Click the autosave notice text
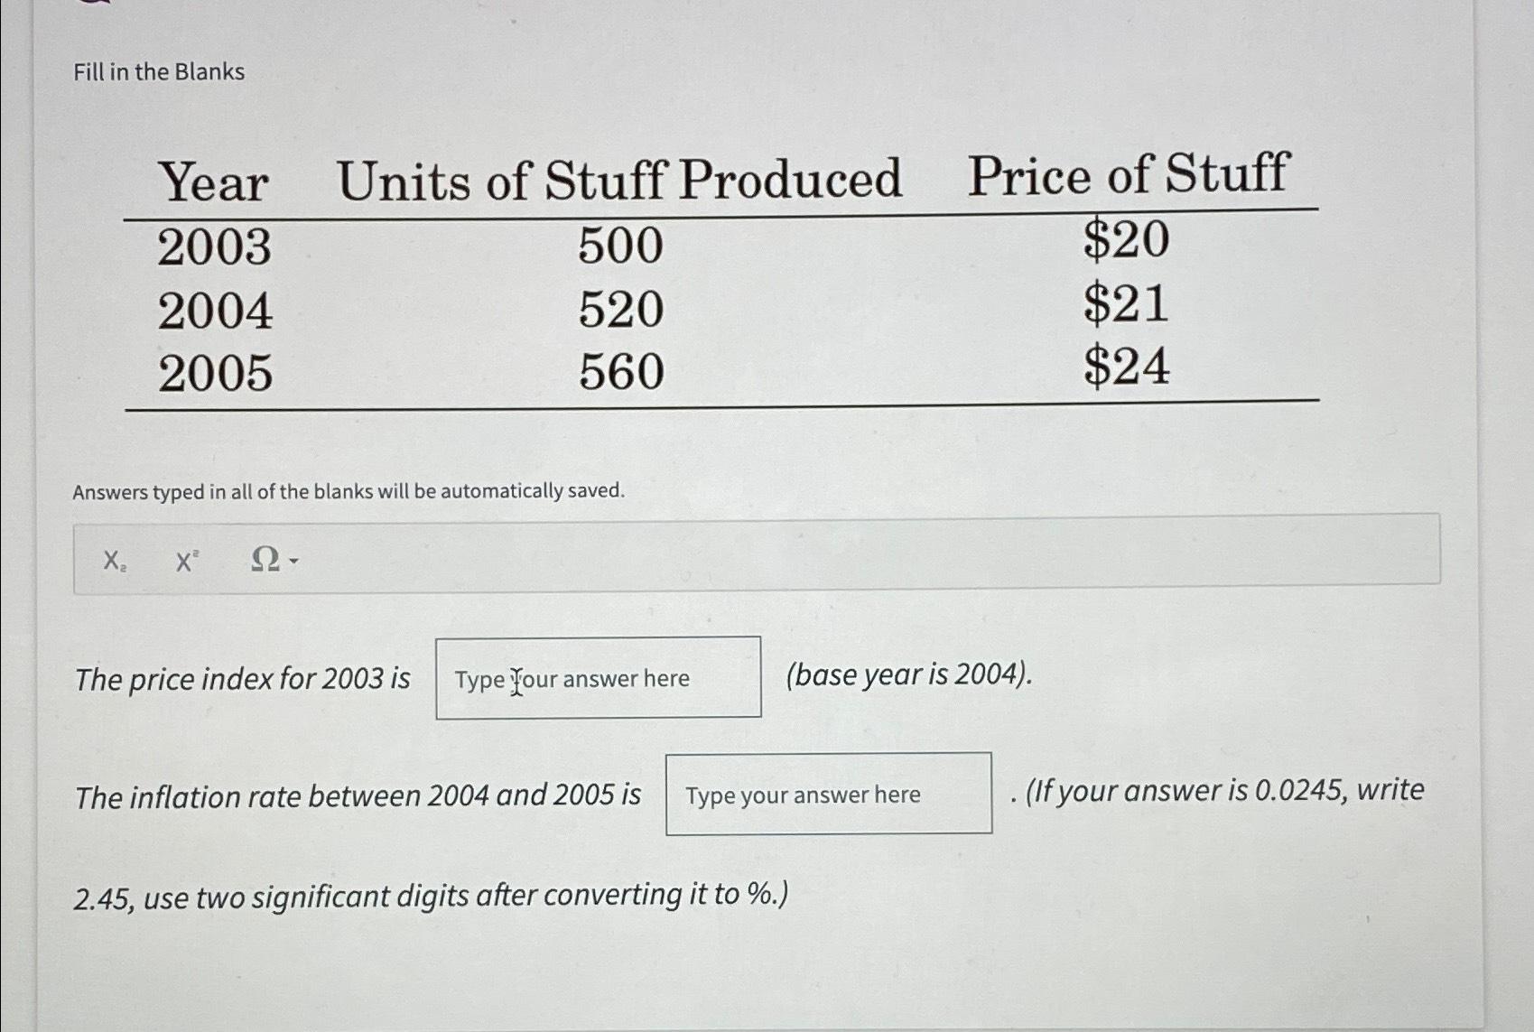 tap(349, 491)
